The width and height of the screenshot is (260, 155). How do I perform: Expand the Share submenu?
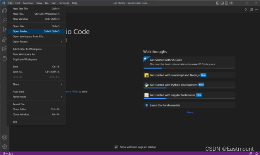point(36,84)
